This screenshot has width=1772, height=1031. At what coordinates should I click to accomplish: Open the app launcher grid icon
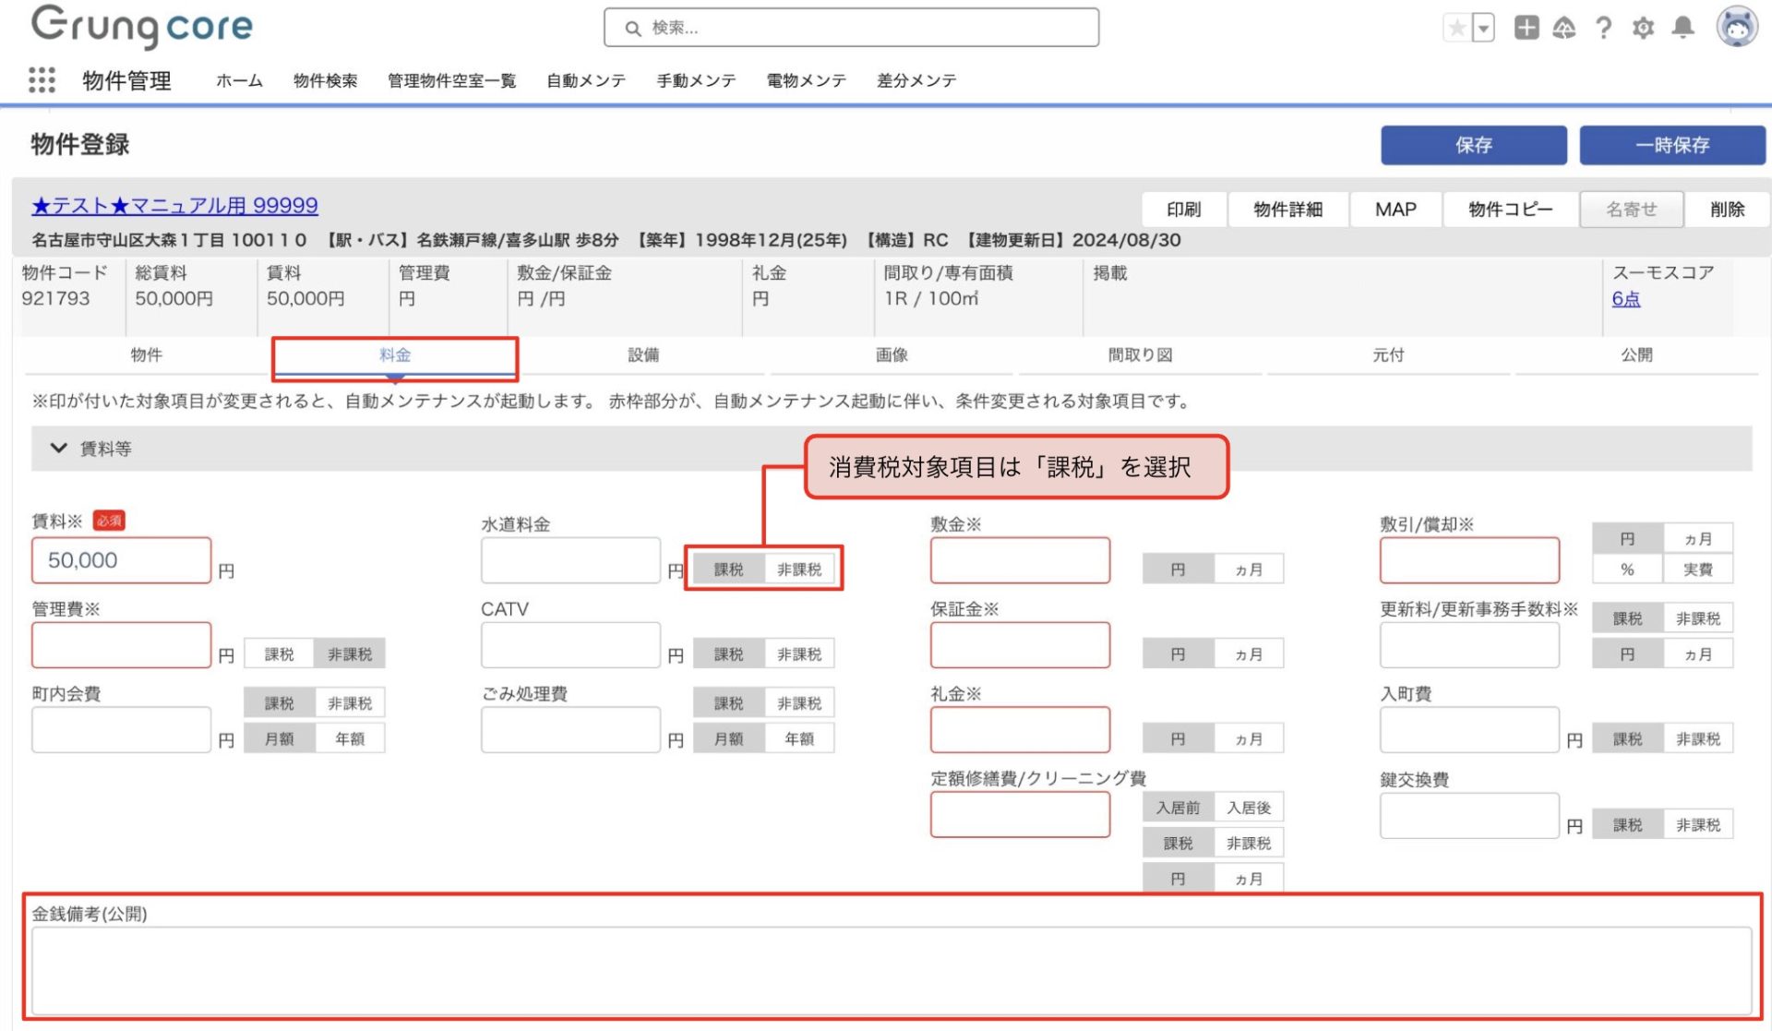click(x=42, y=80)
